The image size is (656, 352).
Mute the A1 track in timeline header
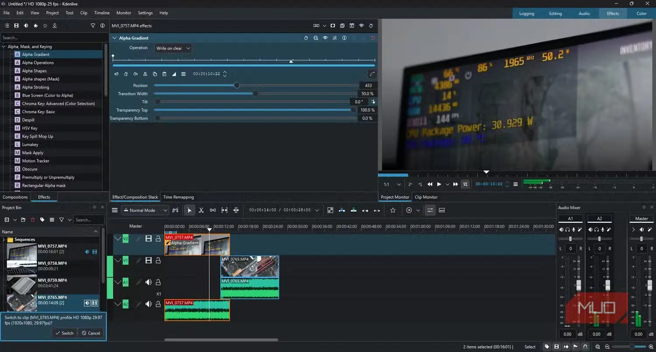pyautogui.click(x=149, y=282)
